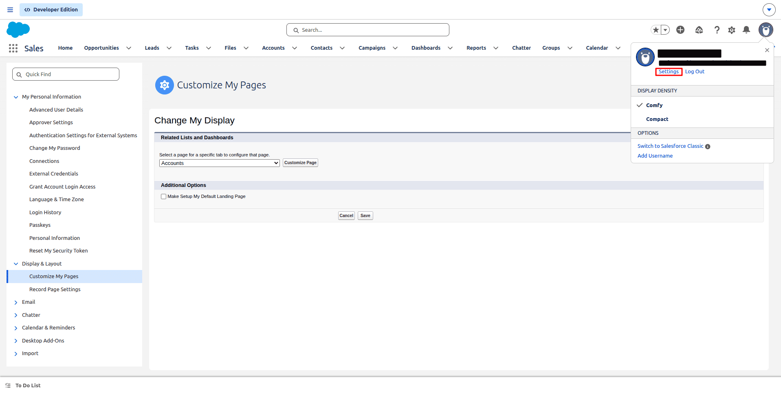Click the To Do List icon
Image resolution: width=781 pixels, height=393 pixels.
point(8,385)
